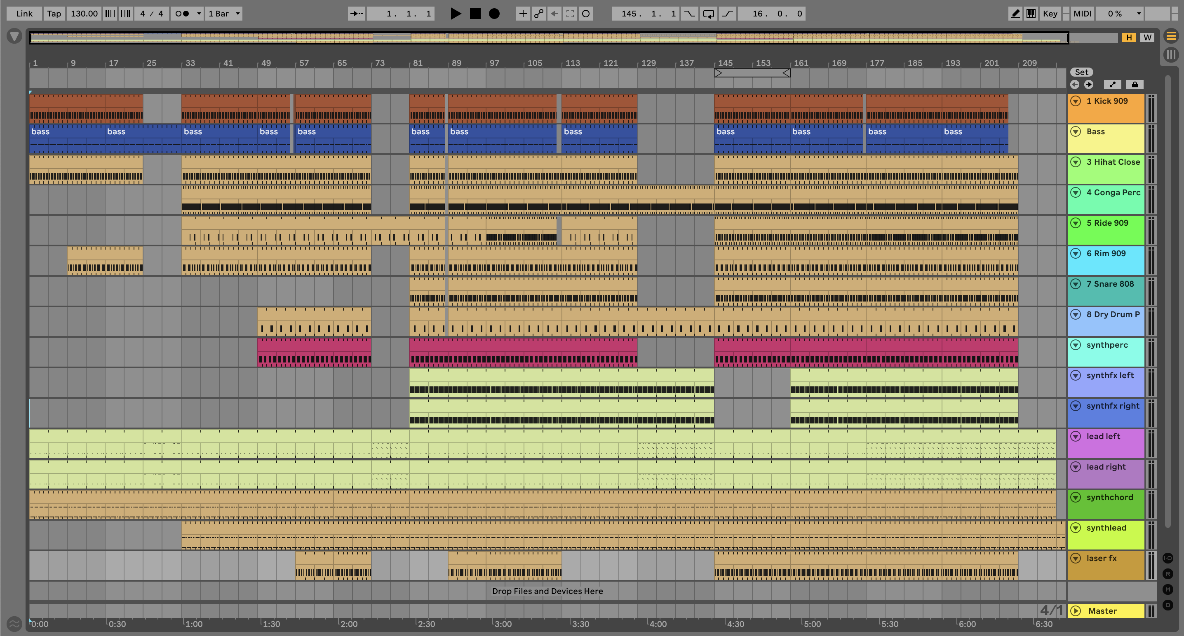Screen dimensions: 1184x636
Task: Toggle the H optimize height button
Action: coord(1129,37)
